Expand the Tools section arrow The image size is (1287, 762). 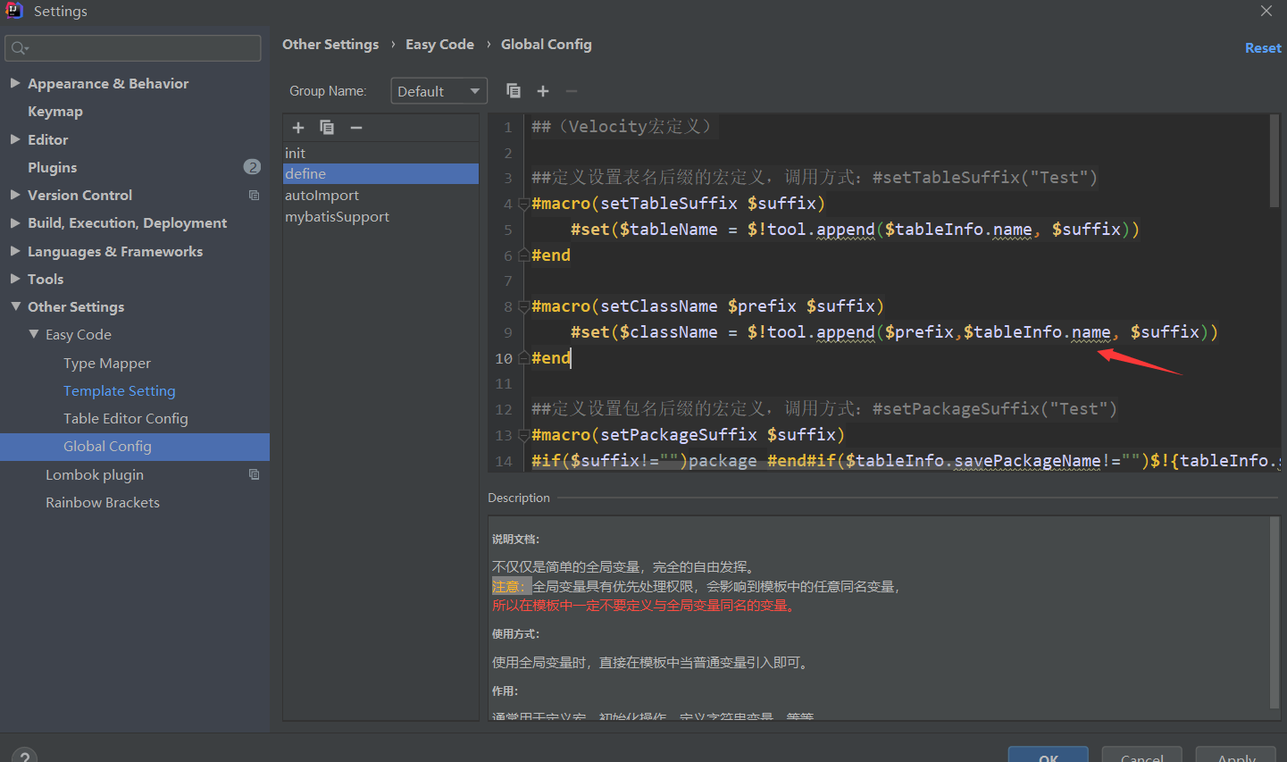pyautogui.click(x=15, y=279)
